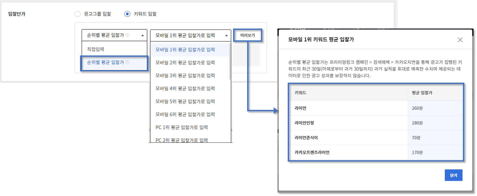
Task: Click the 키워드 column header
Action: 349,93
